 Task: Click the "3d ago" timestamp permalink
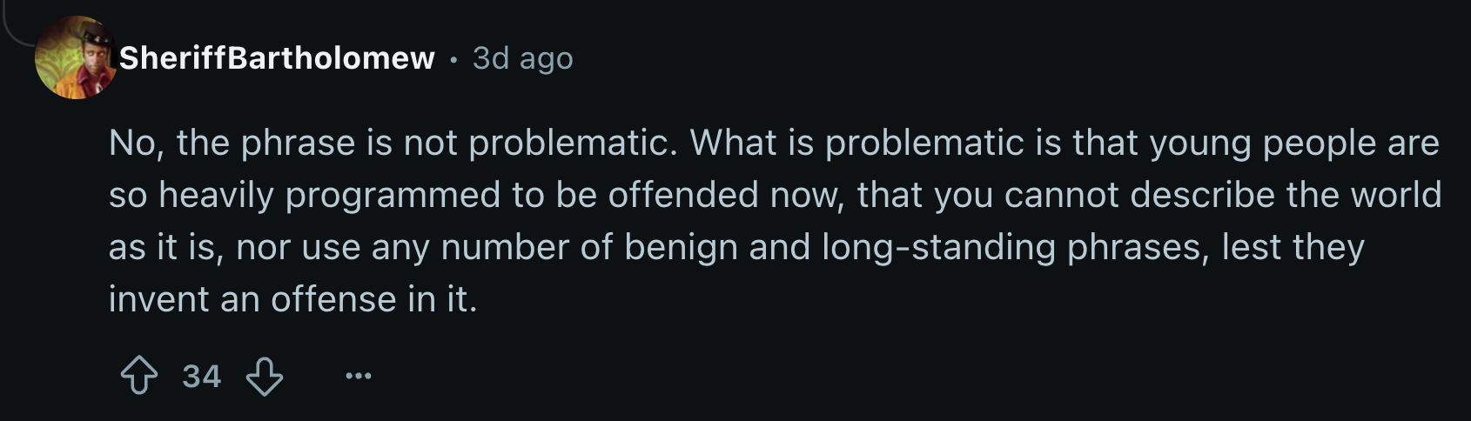tap(522, 58)
